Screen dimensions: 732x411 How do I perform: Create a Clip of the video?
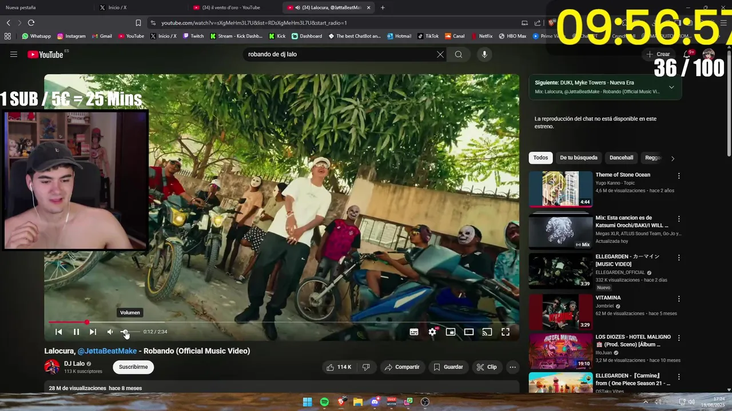pyautogui.click(x=487, y=367)
